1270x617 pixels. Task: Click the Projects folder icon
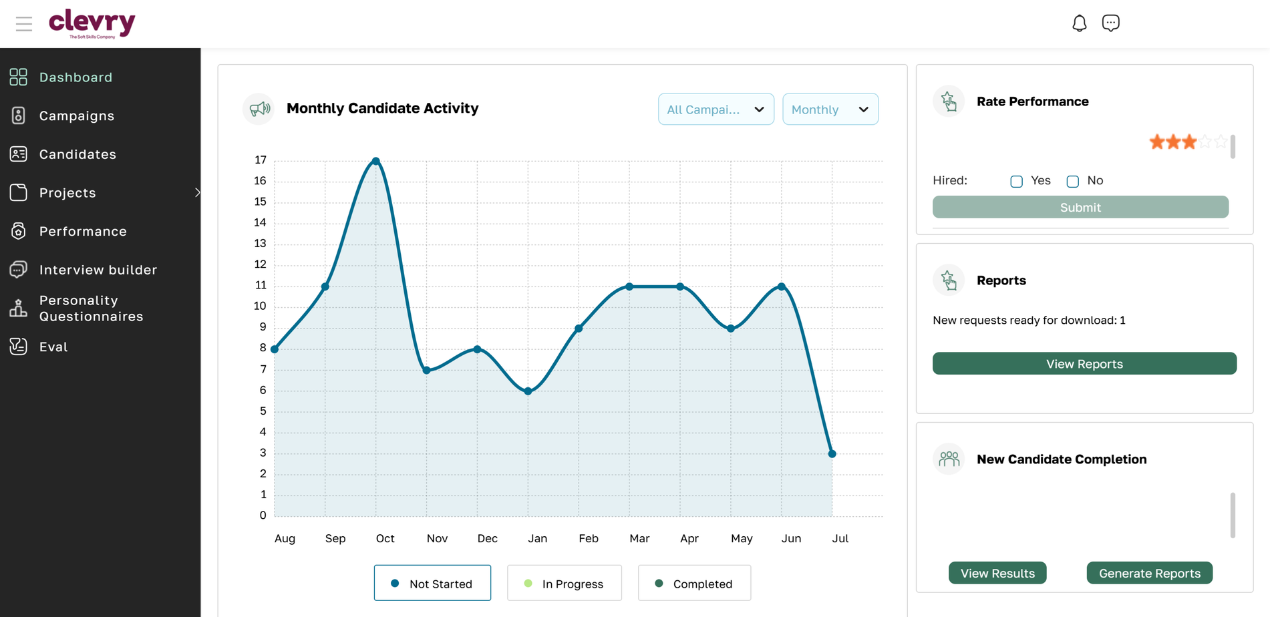(19, 192)
